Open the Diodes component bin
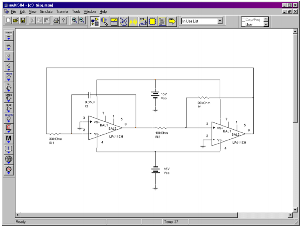This screenshot has height=228, width=302. [8, 56]
